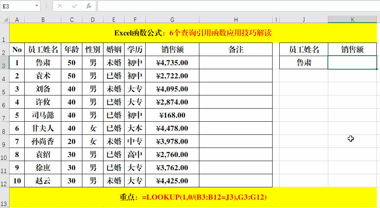
Task: Click the '学历' header cell
Action: [135, 49]
